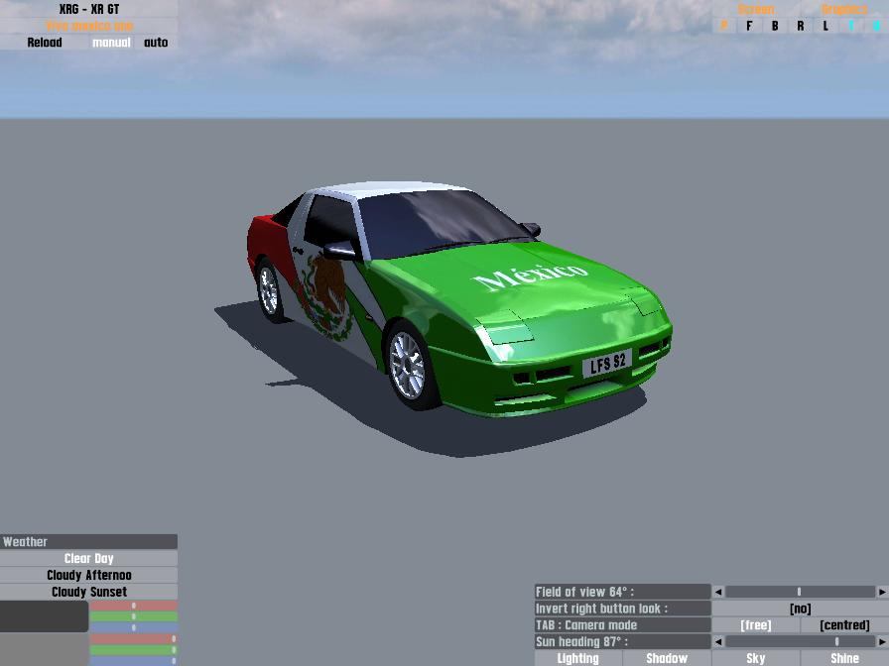Switch reload mode to manual
Image resolution: width=889 pixels, height=666 pixels.
pos(111,43)
